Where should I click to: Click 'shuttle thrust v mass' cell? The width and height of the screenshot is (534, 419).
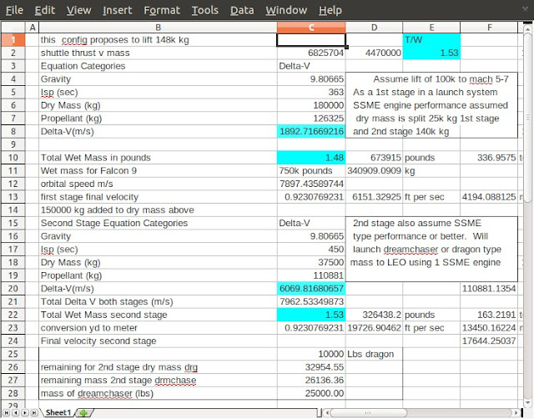[x=158, y=53]
